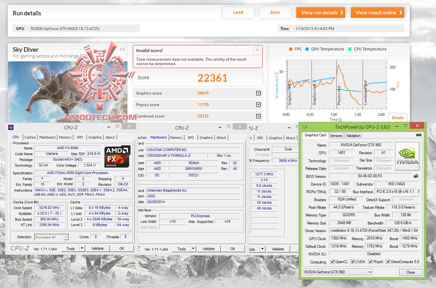Image resolution: width=436 pixels, height=288 pixels.
Task: Click the AMD FX Unlocked logo in CPU-Z
Action: [x=117, y=156]
